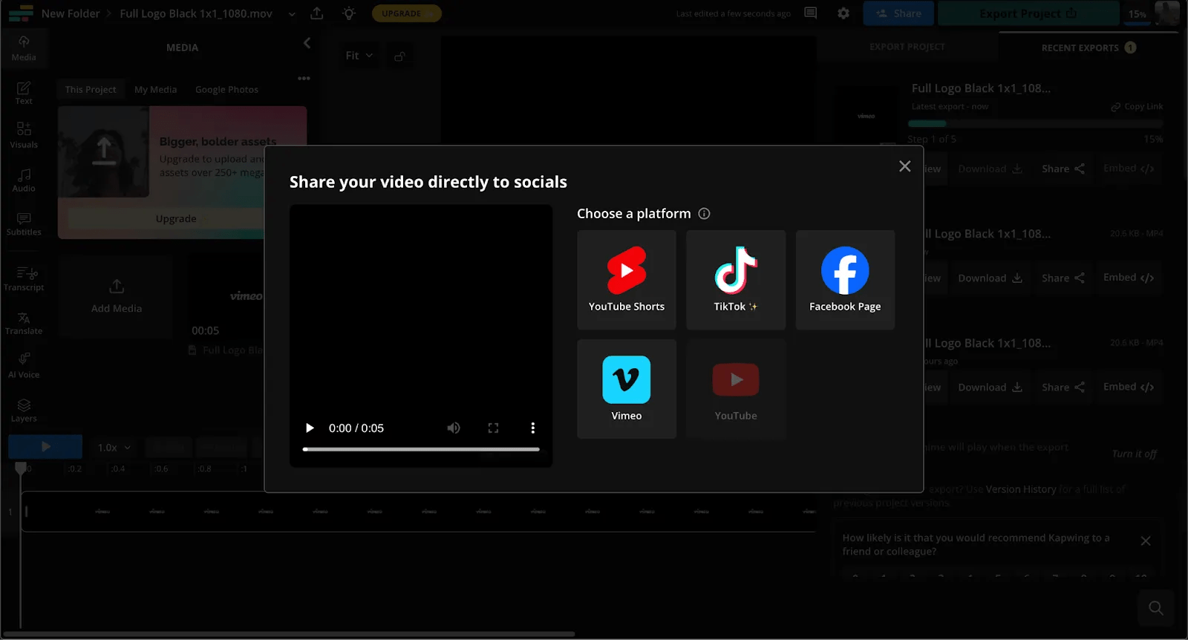This screenshot has height=640, width=1188.
Task: Open the Subtitles sidebar tool
Action: [24, 223]
